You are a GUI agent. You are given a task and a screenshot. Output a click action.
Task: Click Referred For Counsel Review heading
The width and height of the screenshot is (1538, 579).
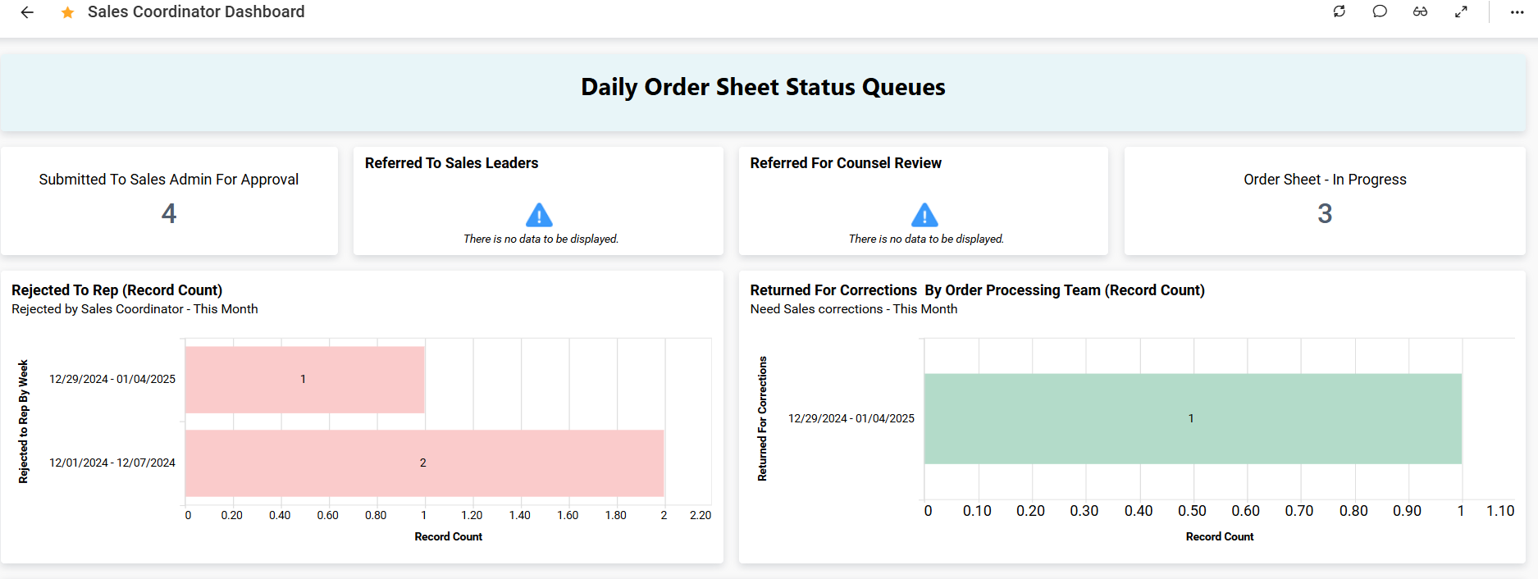[846, 163]
